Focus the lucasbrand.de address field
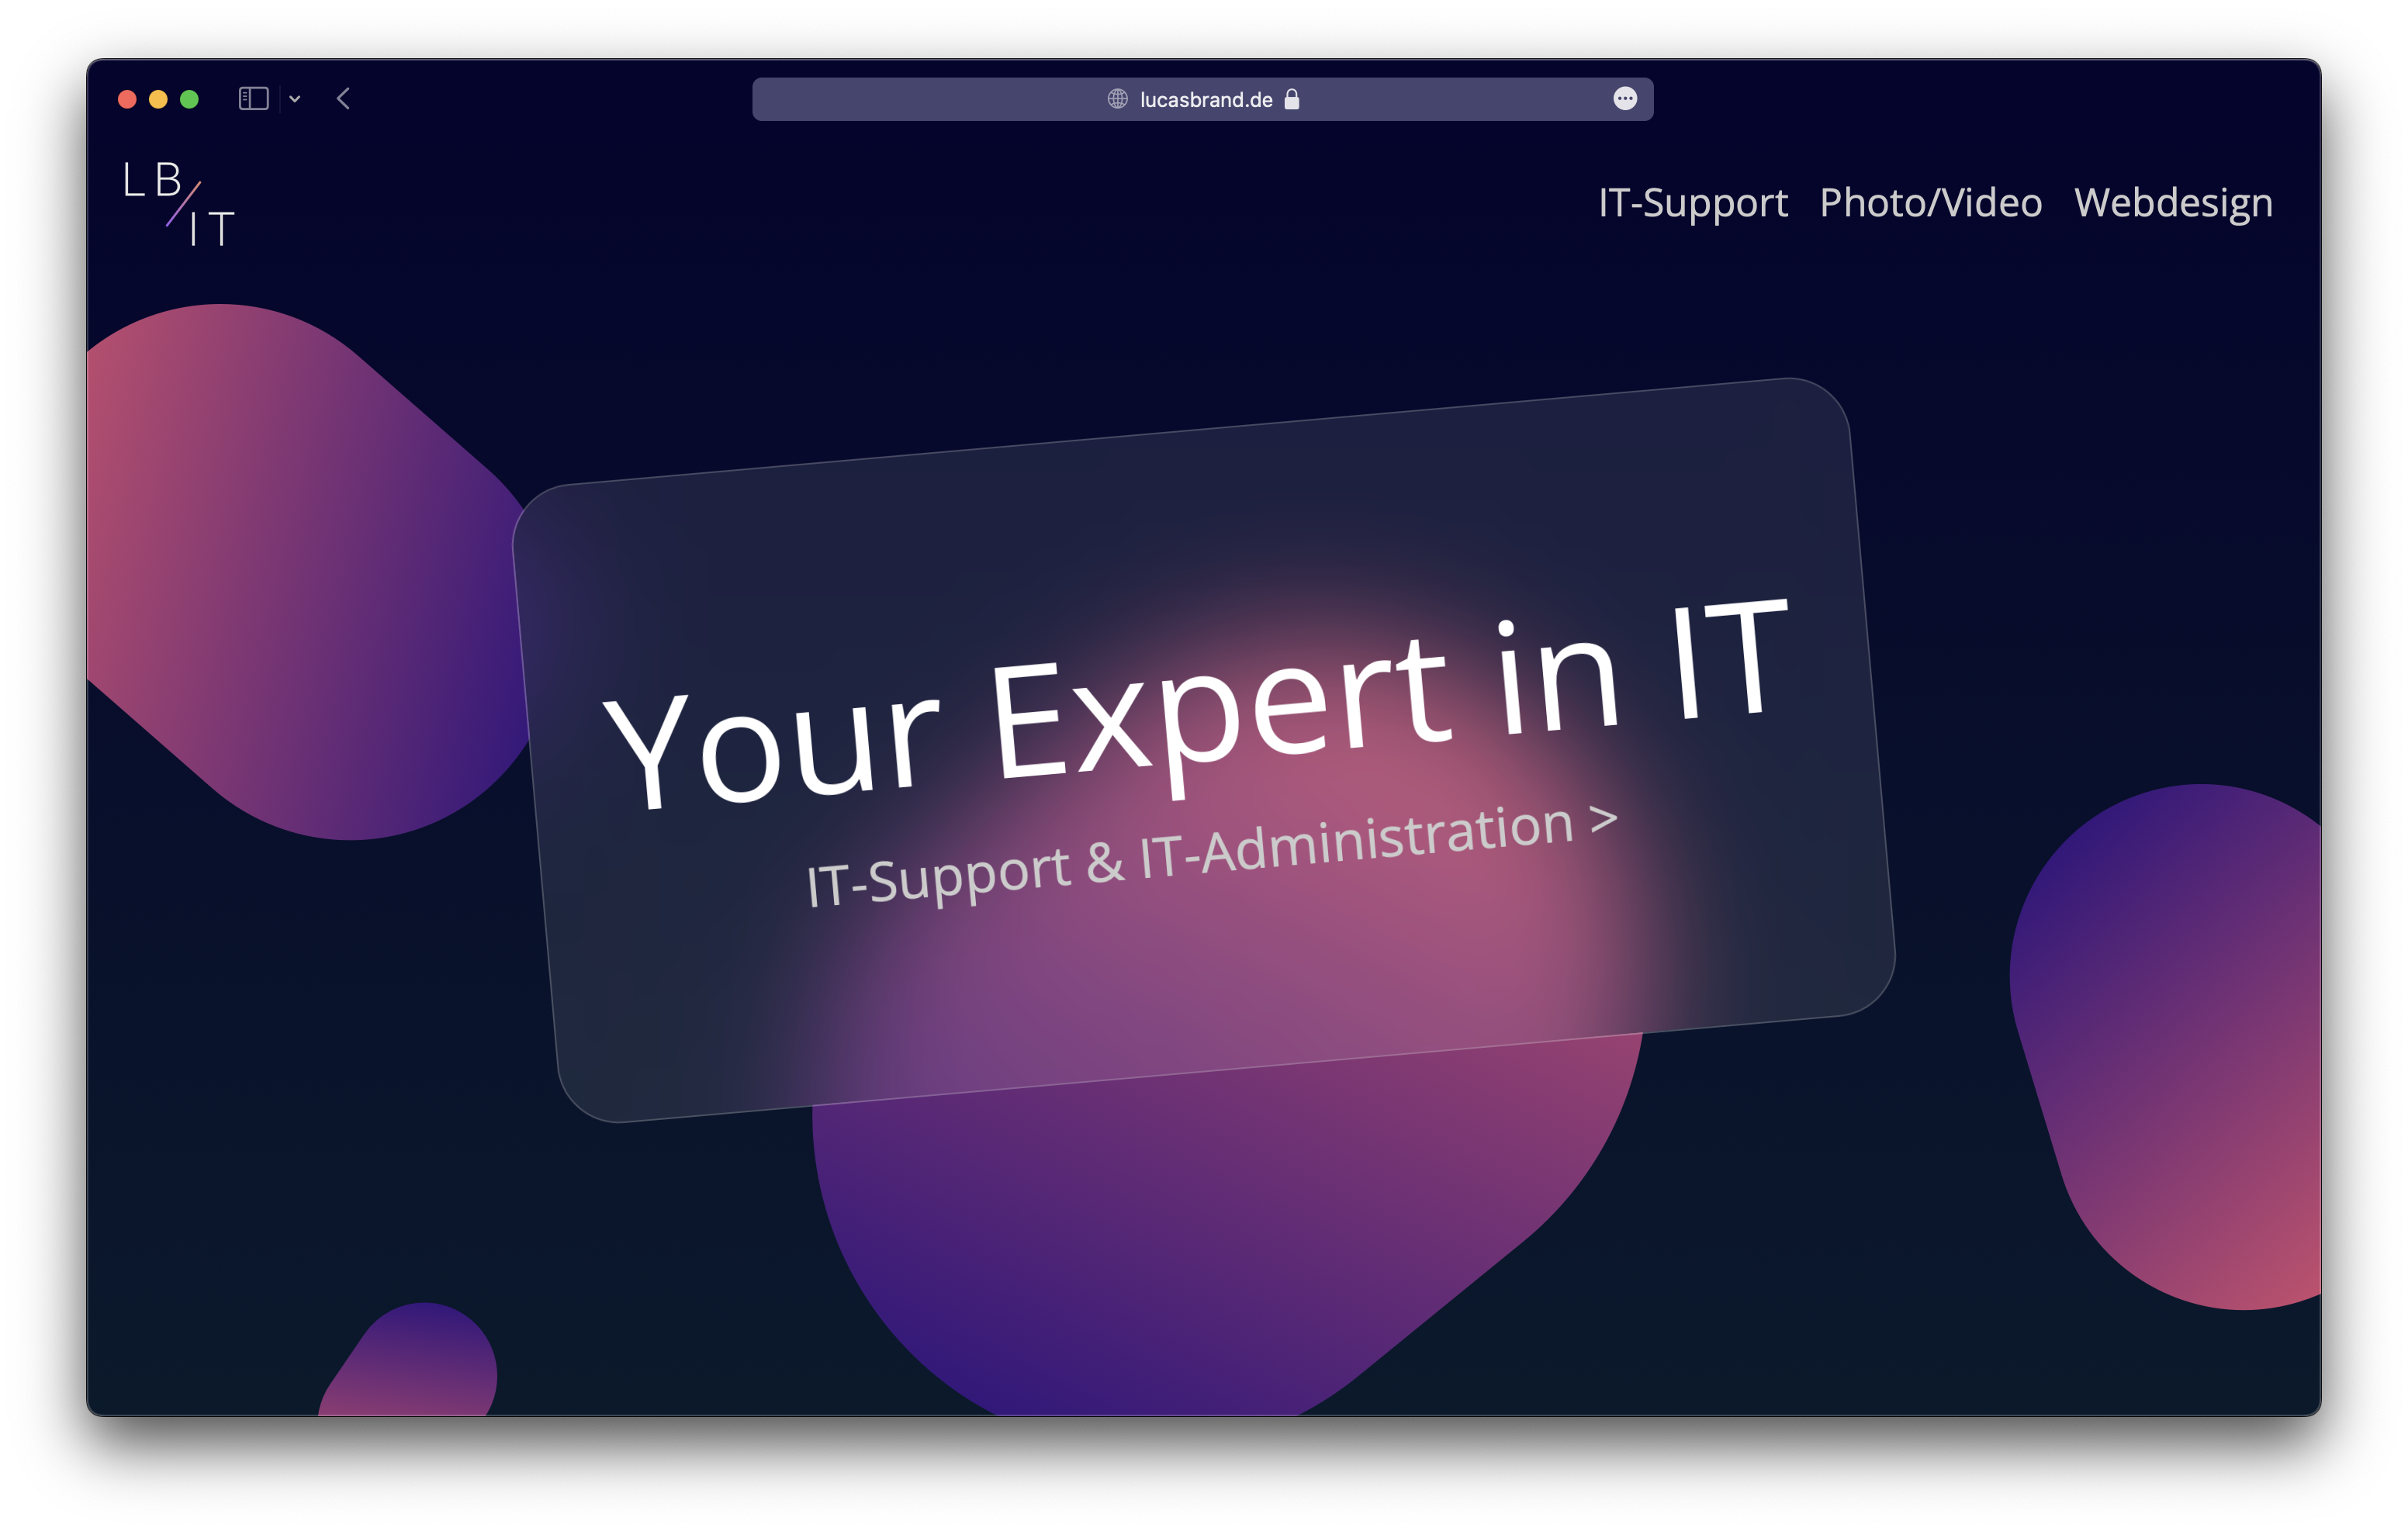The width and height of the screenshot is (2408, 1531). 1205,100
